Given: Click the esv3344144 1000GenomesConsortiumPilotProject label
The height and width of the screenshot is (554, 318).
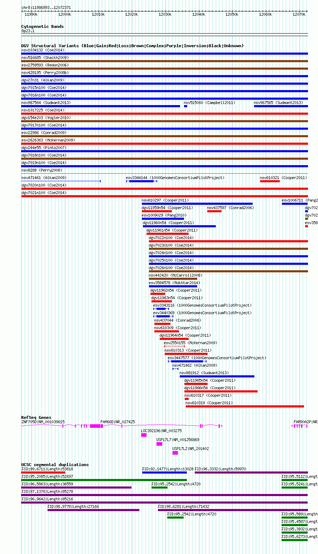Looking at the screenshot, I should point(175,178).
